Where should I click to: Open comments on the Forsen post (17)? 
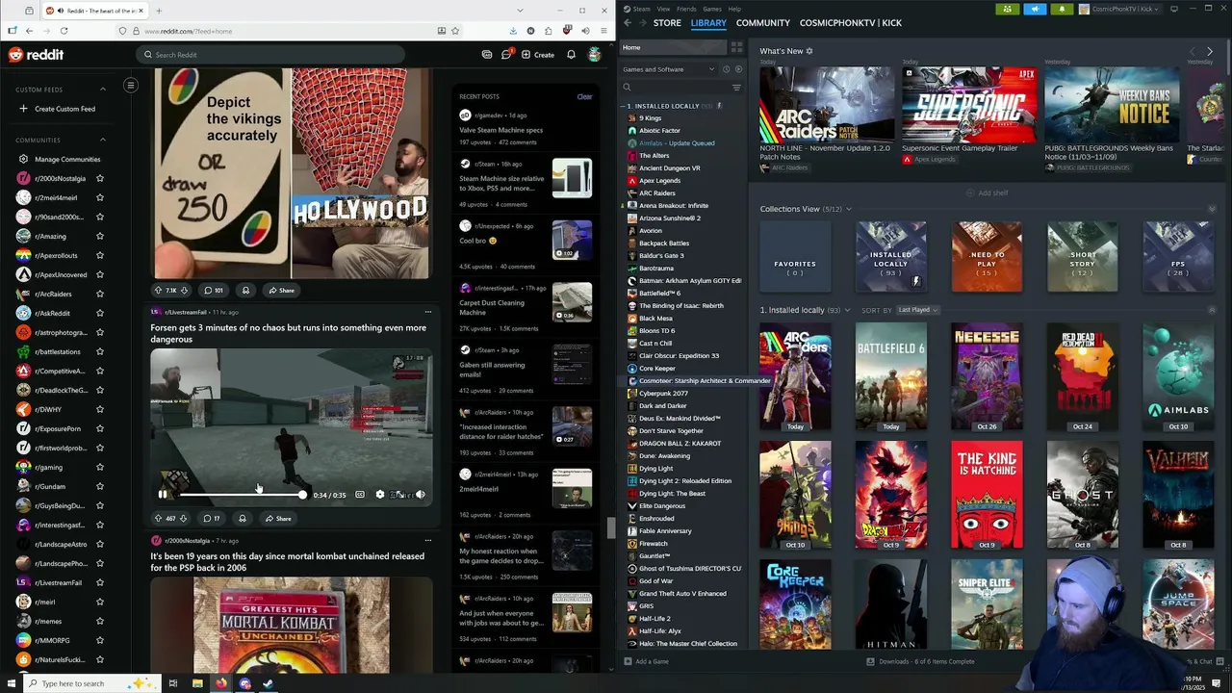tap(212, 519)
